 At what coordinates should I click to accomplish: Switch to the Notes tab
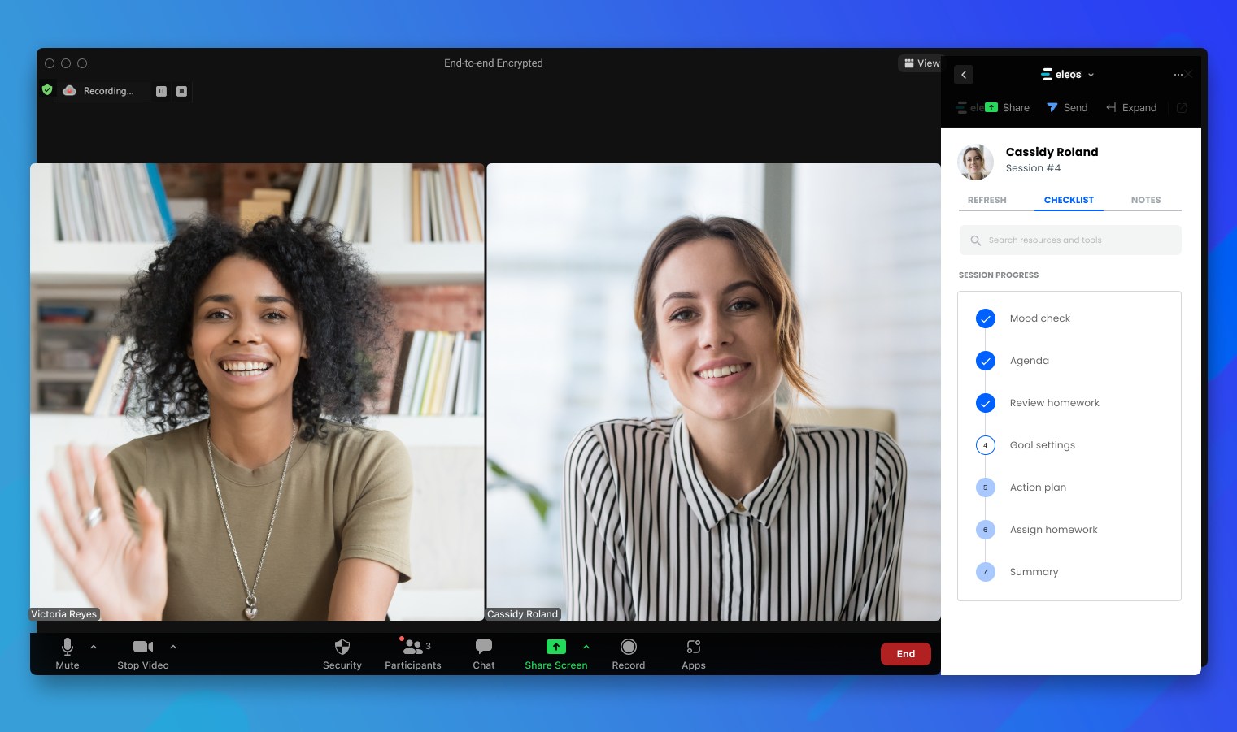[1145, 200]
